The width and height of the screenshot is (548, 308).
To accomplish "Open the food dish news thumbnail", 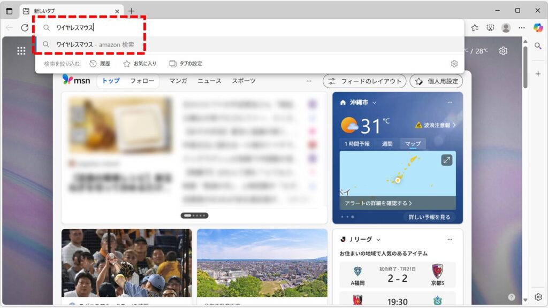I will (120, 125).
